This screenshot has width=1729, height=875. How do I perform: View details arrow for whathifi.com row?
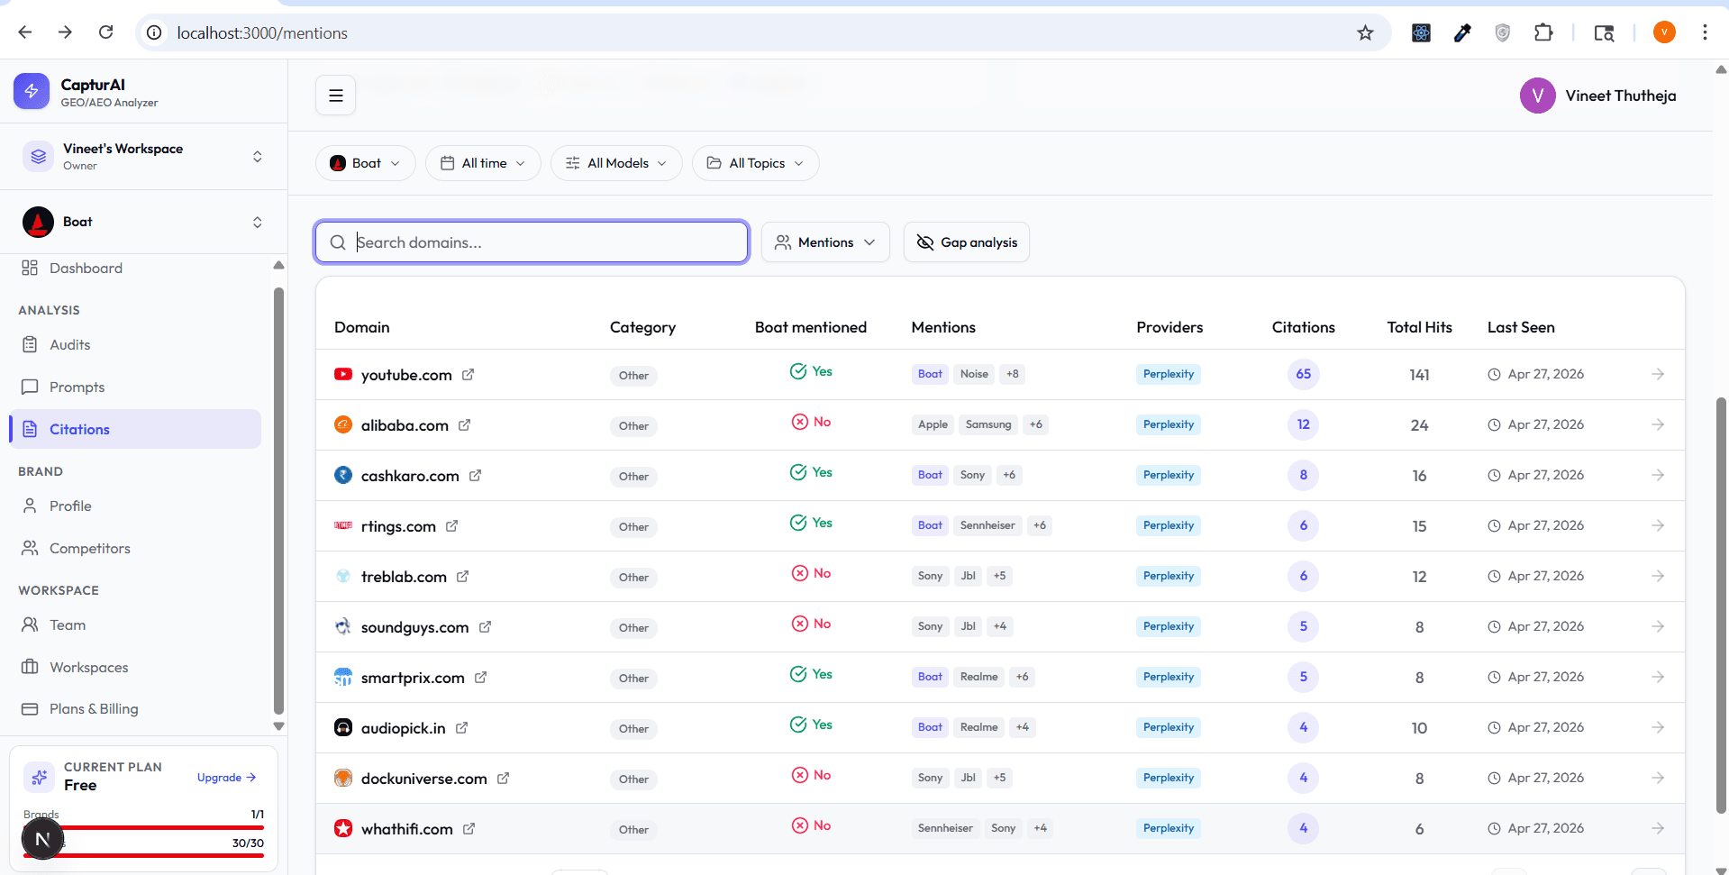pyautogui.click(x=1658, y=828)
